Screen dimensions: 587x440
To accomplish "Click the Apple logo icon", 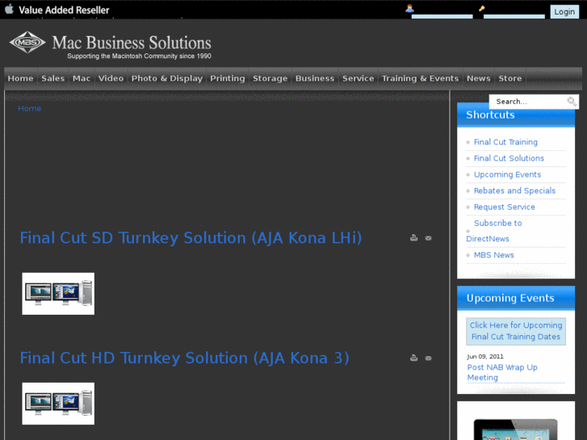I will click(9, 10).
